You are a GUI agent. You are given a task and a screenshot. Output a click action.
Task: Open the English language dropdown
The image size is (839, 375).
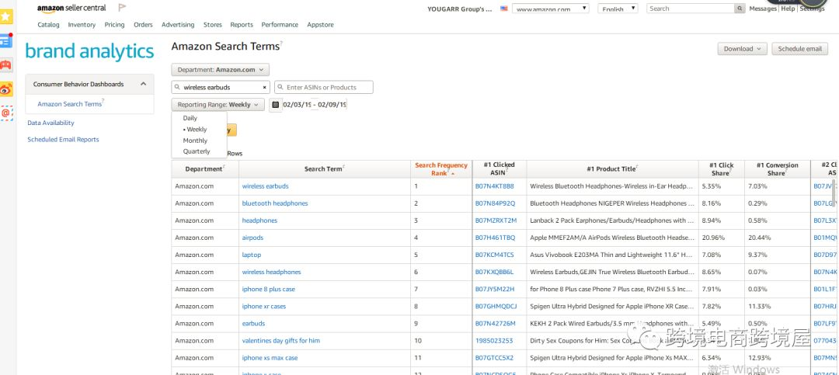[618, 9]
